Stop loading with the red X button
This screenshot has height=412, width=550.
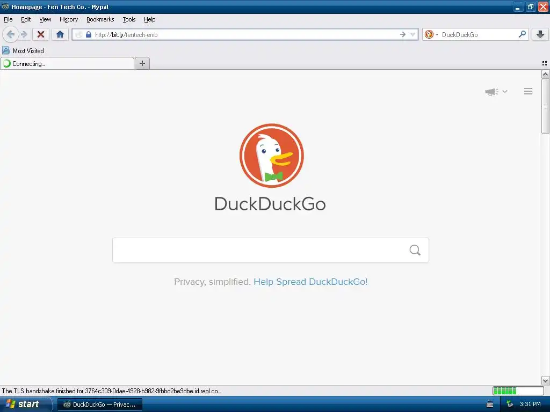coord(41,34)
